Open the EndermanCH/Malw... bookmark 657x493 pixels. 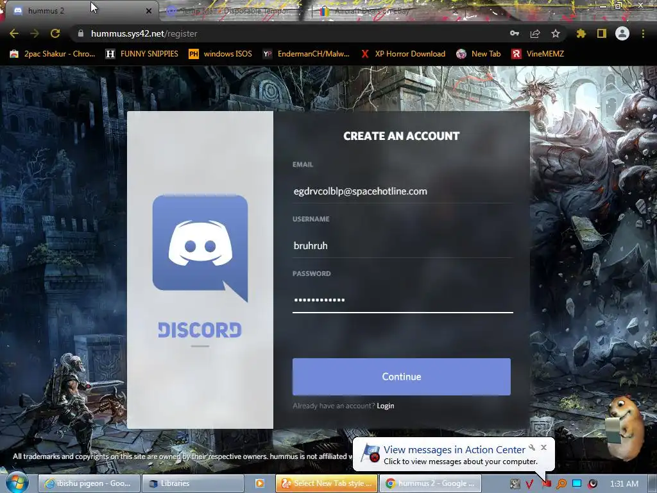(306, 54)
